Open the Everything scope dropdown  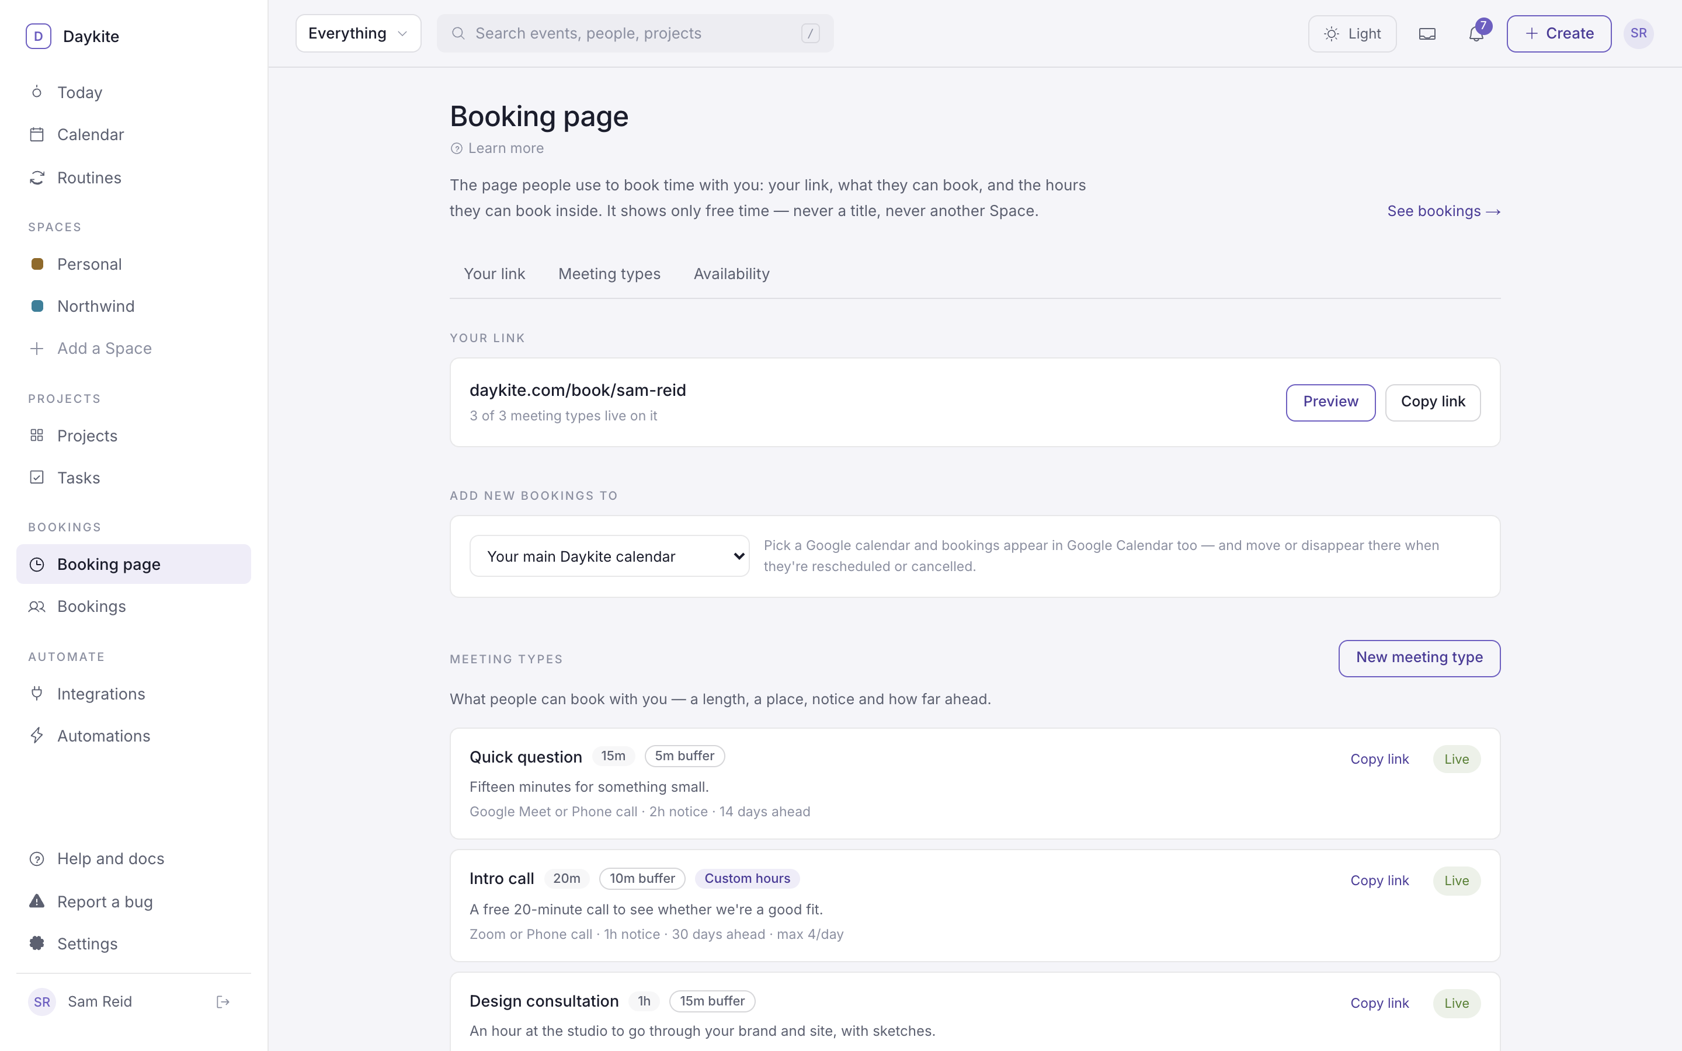pyautogui.click(x=358, y=33)
